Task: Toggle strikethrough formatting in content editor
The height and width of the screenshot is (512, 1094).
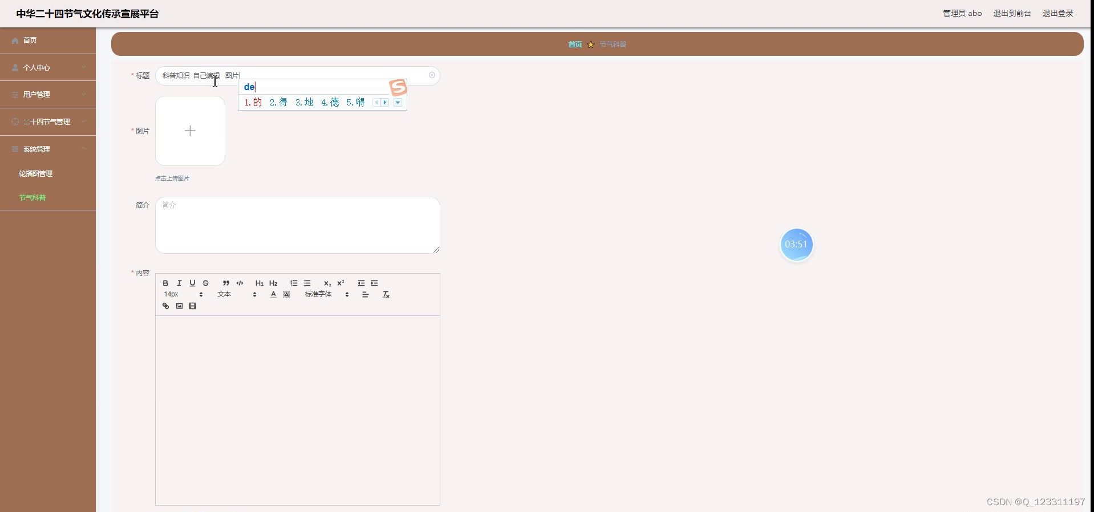Action: [206, 283]
